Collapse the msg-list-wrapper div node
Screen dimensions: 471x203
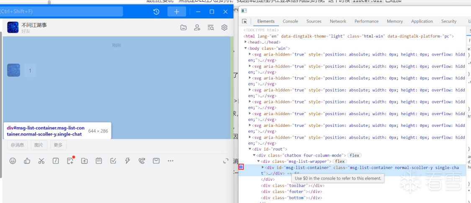[258, 161]
